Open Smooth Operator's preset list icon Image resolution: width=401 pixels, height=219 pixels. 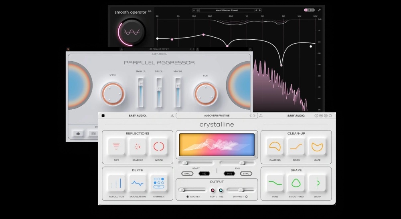click(x=194, y=10)
